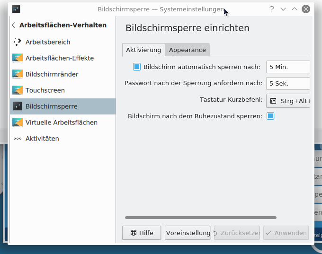This screenshot has width=322, height=254.
Task: Click the system settings app icon in titlebar
Action: (x=16, y=9)
